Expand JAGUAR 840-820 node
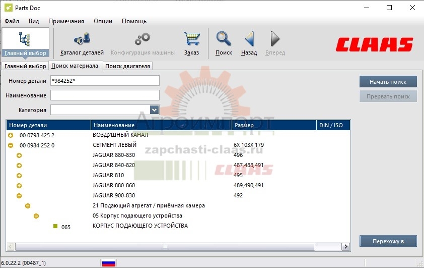Image resolution: width=424 pixels, height=268 pixels. tap(19, 166)
